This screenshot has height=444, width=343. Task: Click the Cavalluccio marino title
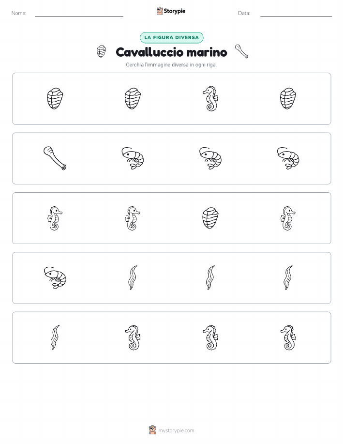(x=171, y=52)
